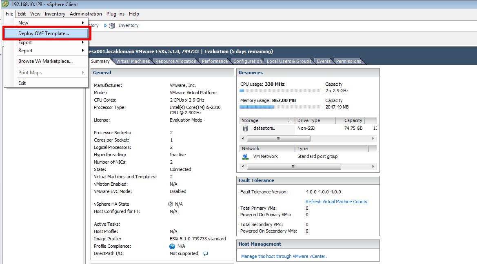
Task: Click the Inventory breadcrumb label
Action: tap(129, 26)
